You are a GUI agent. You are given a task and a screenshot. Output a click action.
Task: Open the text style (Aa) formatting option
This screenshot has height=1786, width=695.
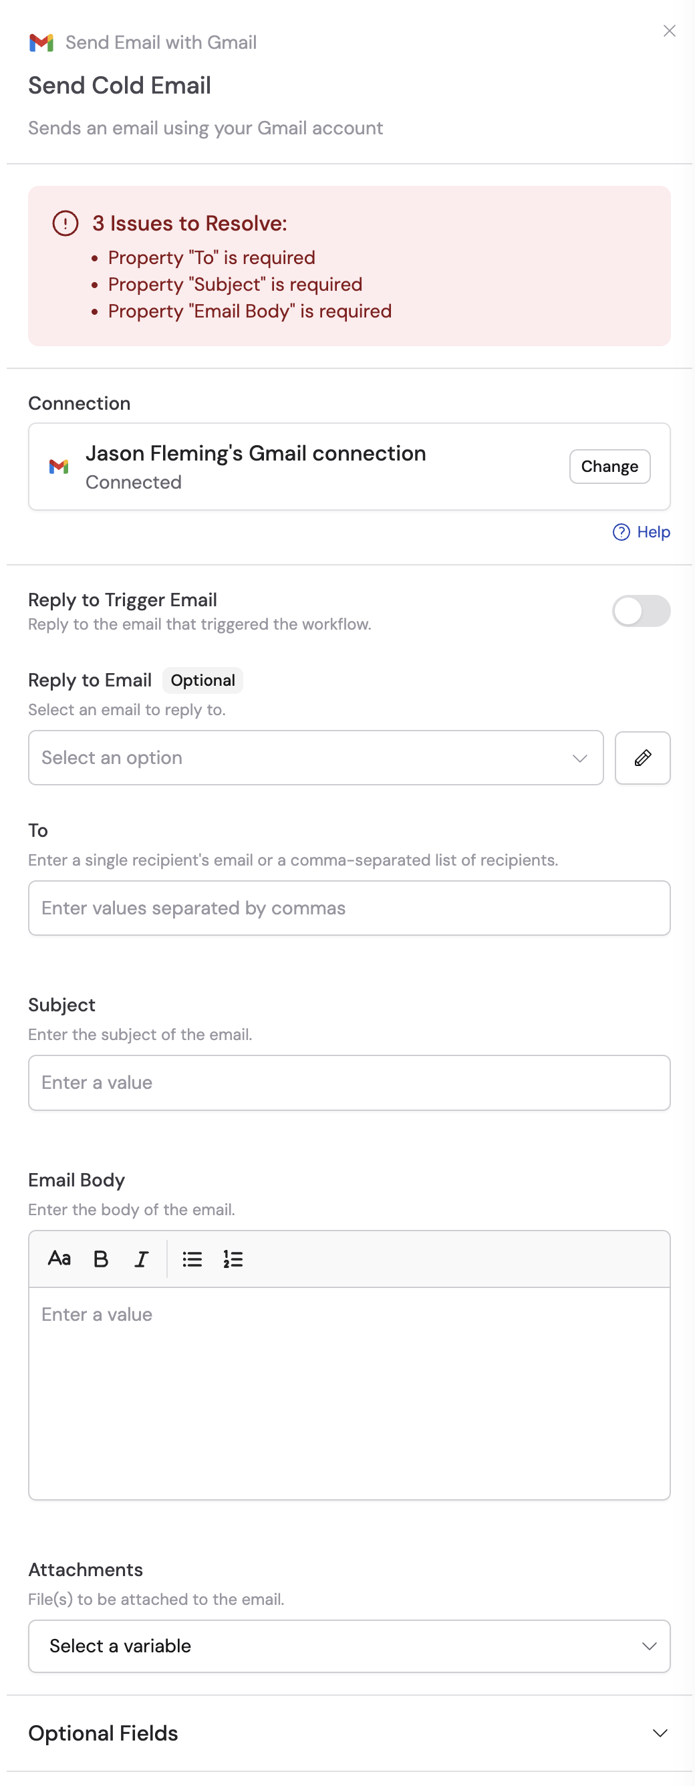coord(59,1259)
